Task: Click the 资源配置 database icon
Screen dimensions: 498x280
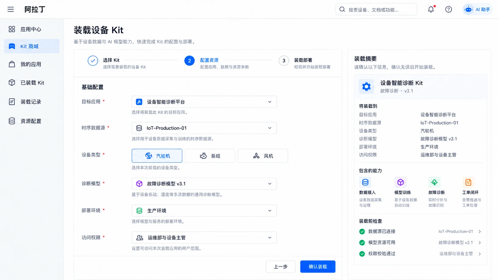Action: tap(12, 121)
